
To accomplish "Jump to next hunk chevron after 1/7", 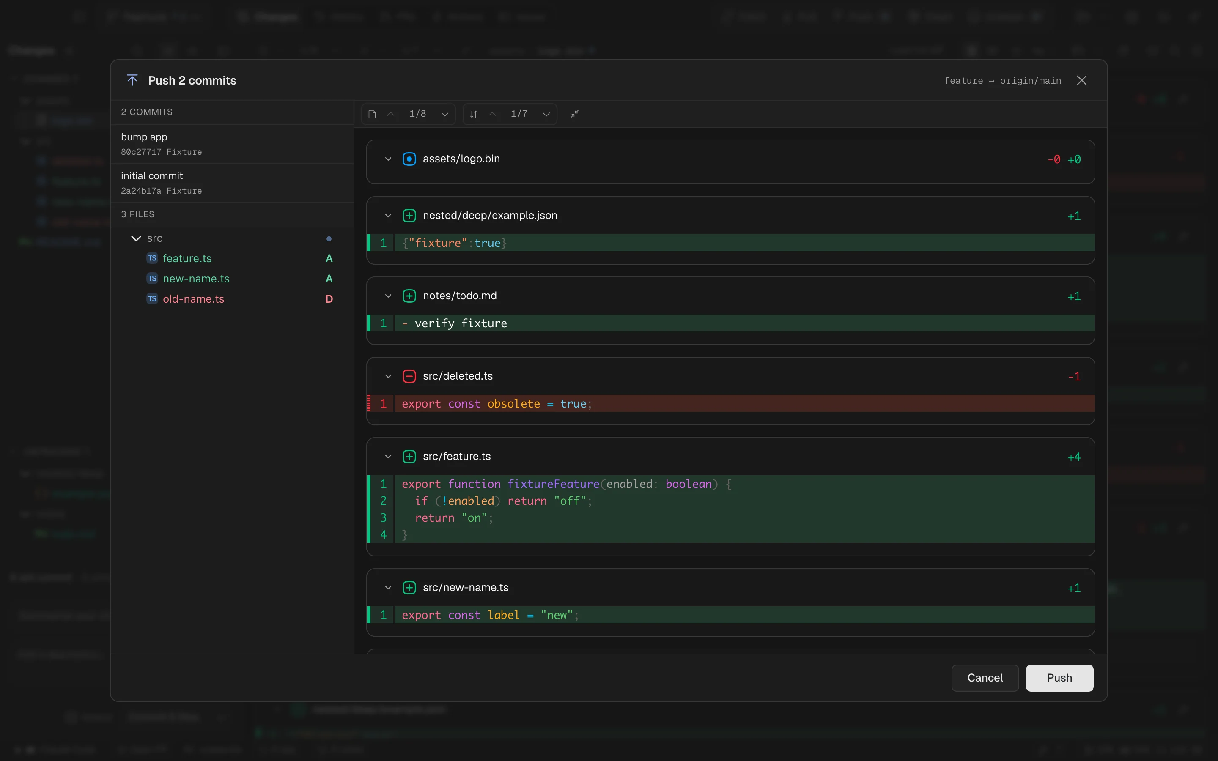I will tap(546, 114).
